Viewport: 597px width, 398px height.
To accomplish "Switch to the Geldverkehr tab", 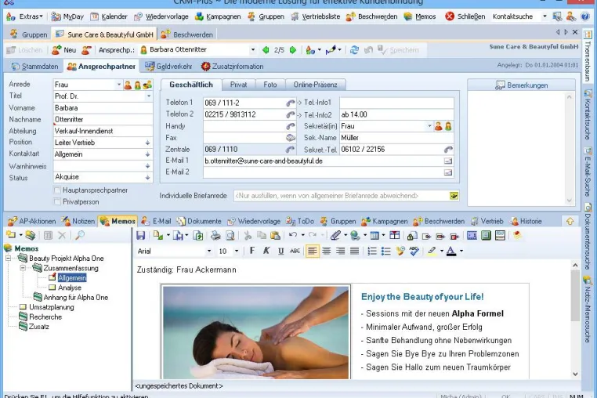I will pyautogui.click(x=168, y=67).
